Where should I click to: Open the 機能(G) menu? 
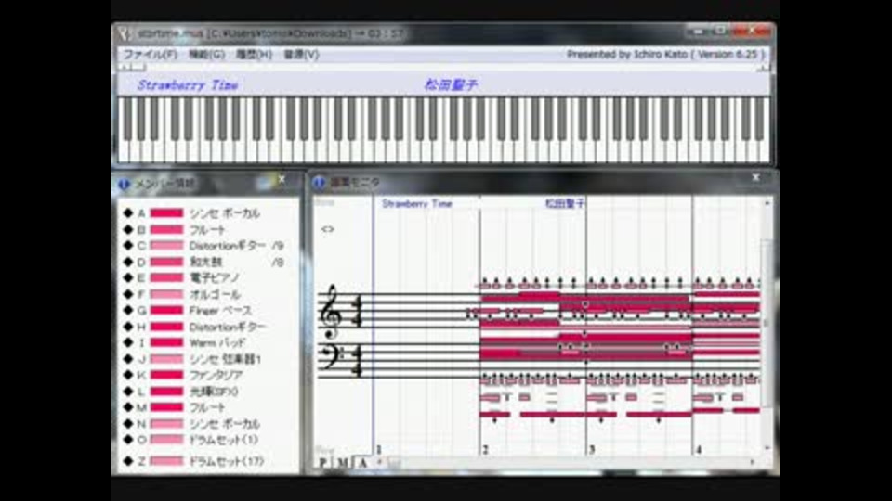click(206, 55)
